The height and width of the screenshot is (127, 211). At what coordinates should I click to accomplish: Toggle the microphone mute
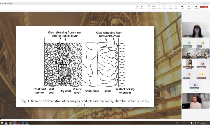click(189, 6)
